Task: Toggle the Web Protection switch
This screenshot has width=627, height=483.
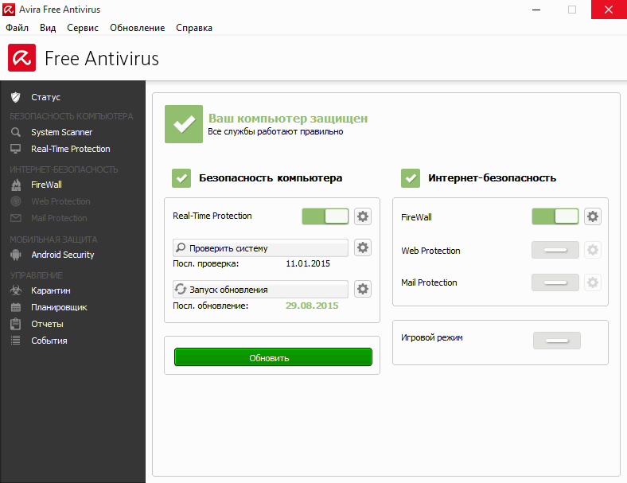Action: coord(555,250)
